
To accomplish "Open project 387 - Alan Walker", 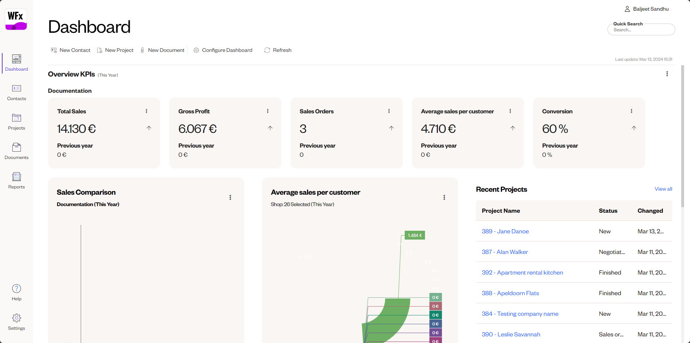I will pos(505,252).
